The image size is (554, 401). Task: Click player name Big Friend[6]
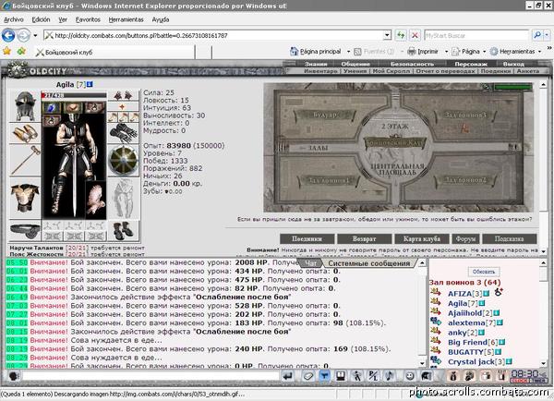pos(473,342)
